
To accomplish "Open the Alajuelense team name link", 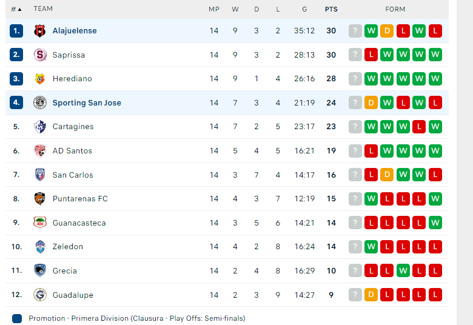I will (75, 31).
